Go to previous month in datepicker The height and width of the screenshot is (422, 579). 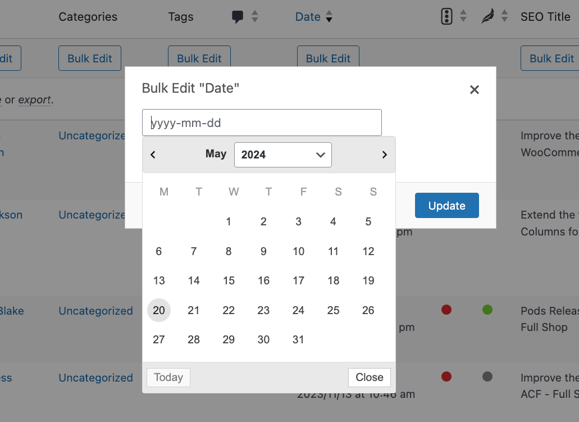153,155
